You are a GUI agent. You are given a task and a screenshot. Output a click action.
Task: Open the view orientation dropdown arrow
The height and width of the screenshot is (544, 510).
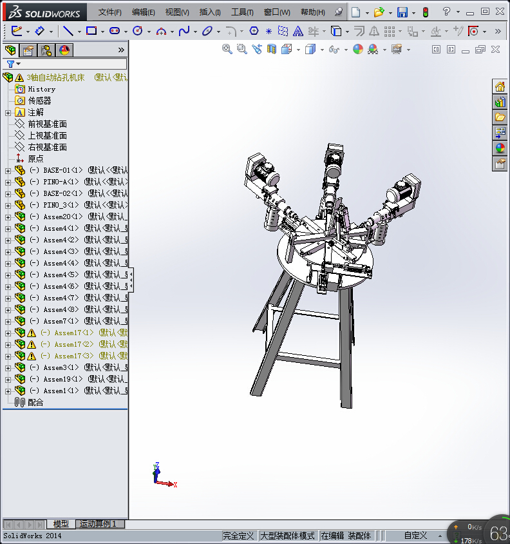click(298, 50)
